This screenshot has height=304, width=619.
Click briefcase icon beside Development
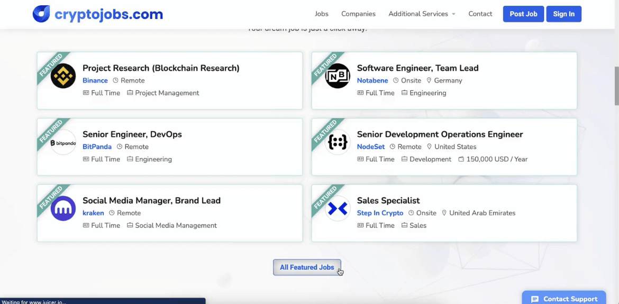(404, 159)
